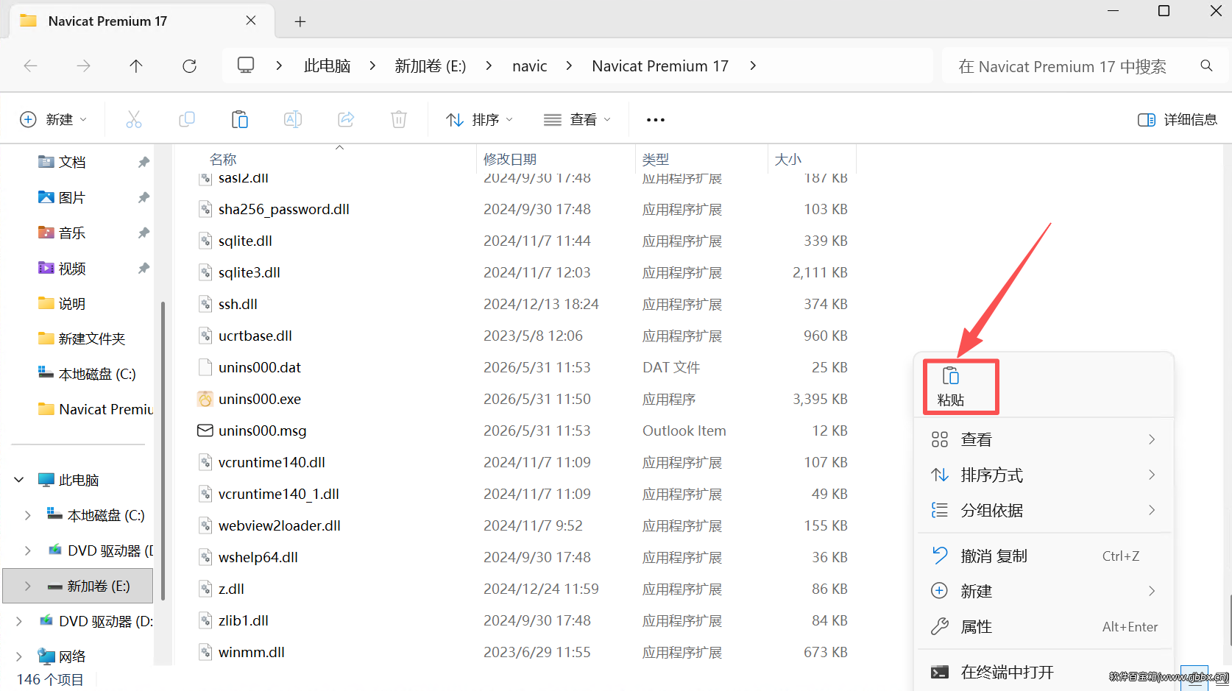Unpin 音乐 using its pin icon
1232x691 pixels.
tap(144, 233)
